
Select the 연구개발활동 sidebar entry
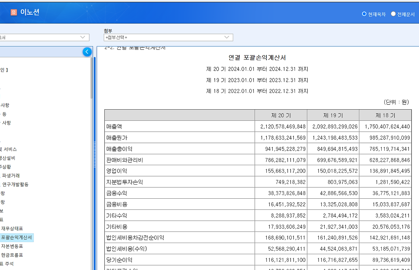point(16,184)
